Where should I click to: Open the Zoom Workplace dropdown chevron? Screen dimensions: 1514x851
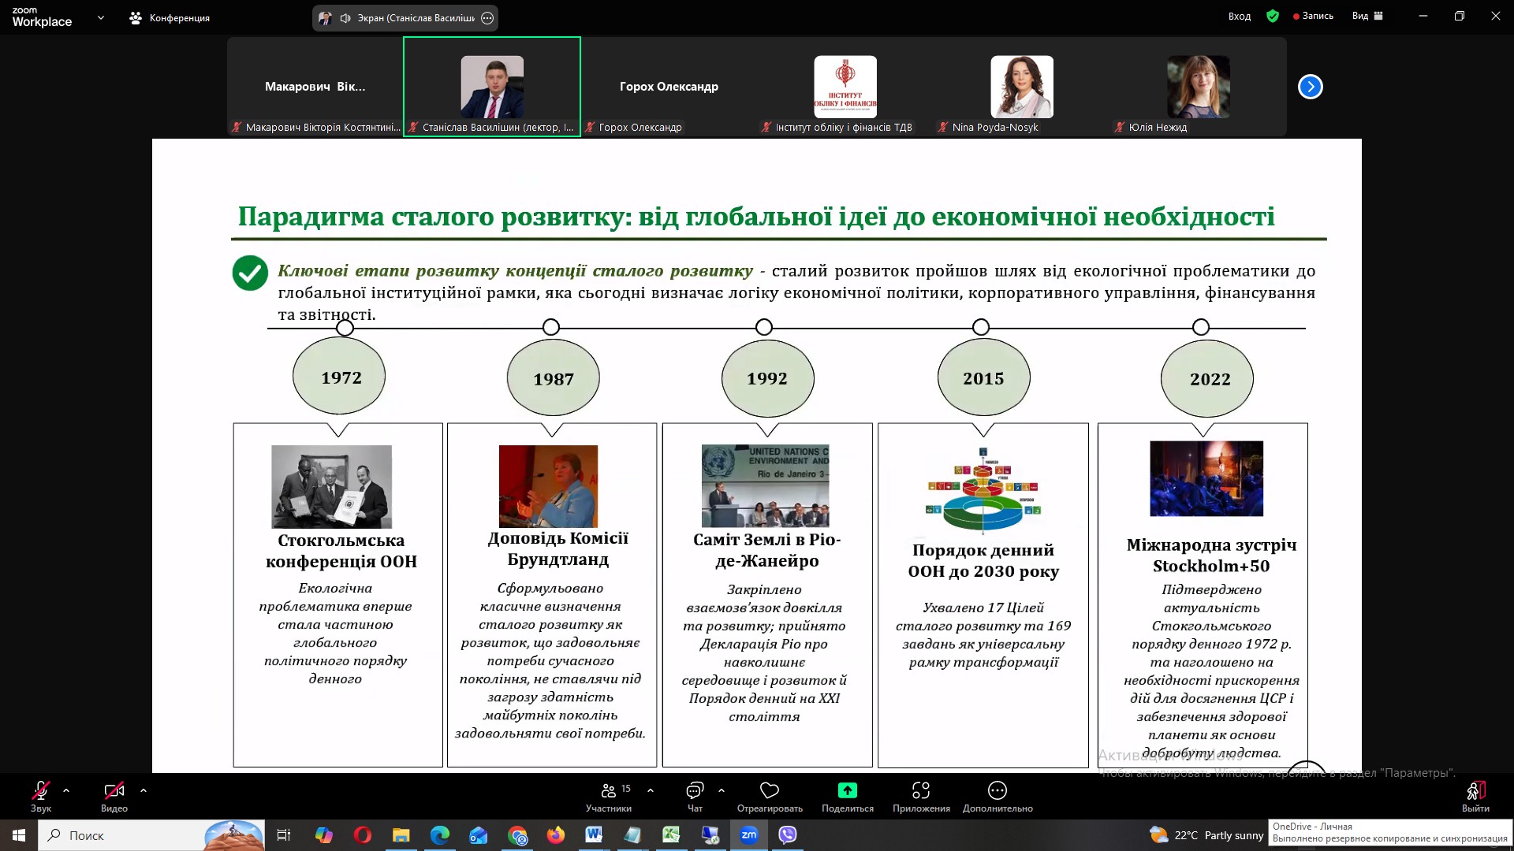point(101,17)
